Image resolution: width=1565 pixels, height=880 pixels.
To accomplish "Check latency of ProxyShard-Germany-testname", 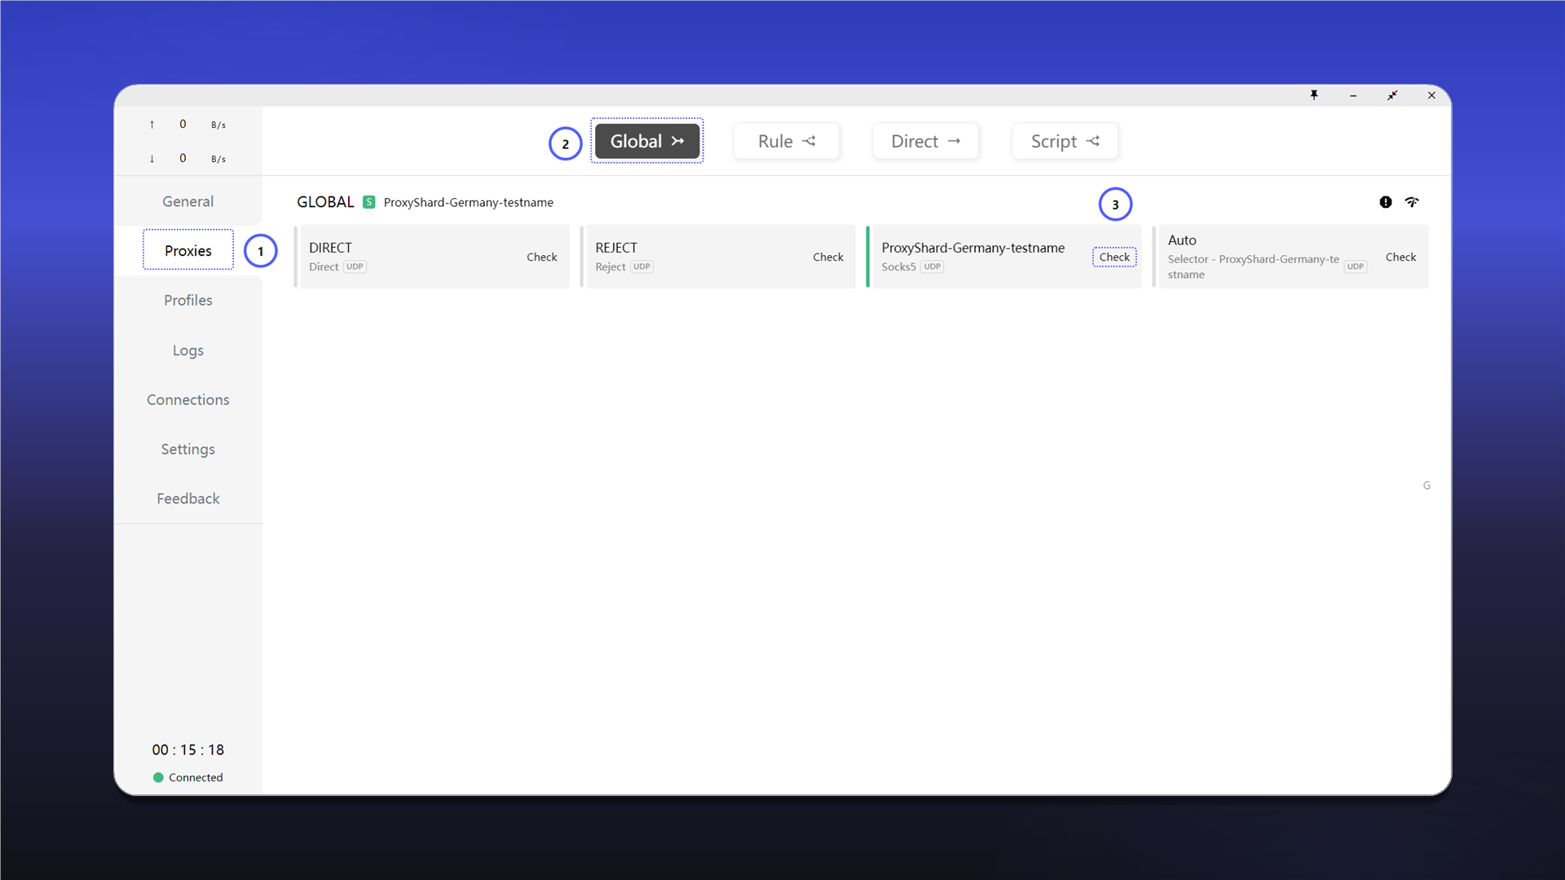I will pos(1114,257).
